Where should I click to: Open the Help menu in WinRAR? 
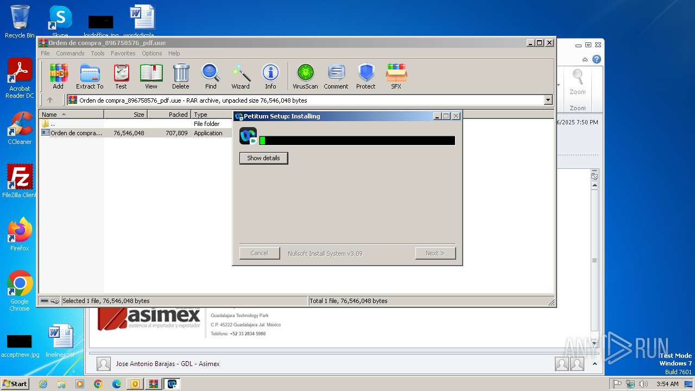pyautogui.click(x=174, y=53)
